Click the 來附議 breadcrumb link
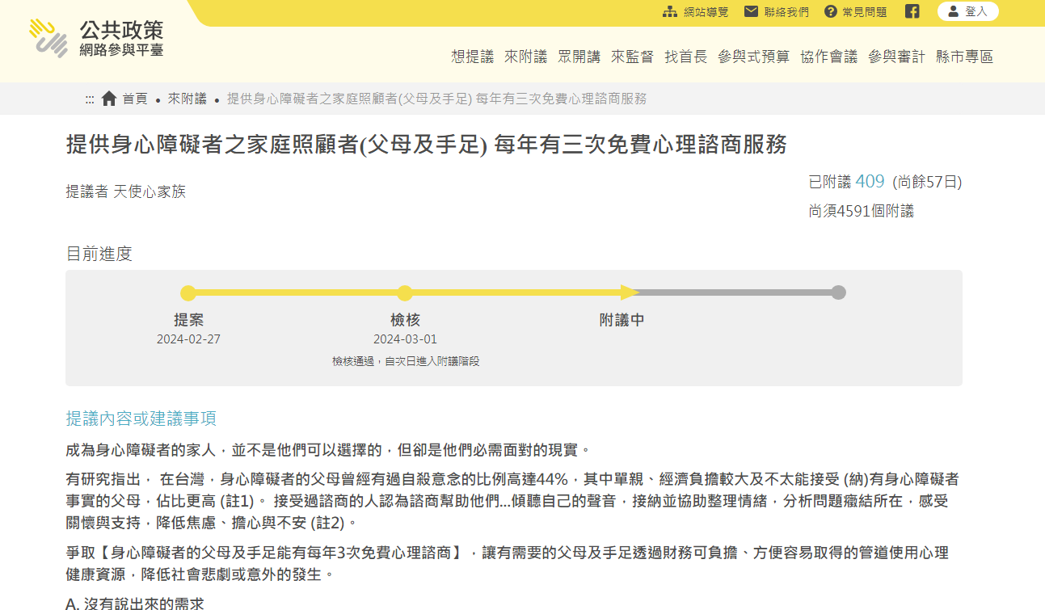1045x610 pixels. pyautogui.click(x=187, y=99)
